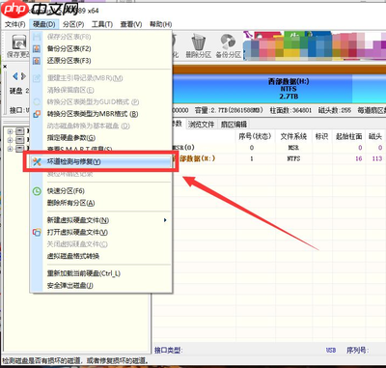Click the icon beside 转换分区表类型为MBR格式
The height and width of the screenshot is (368, 386).
pos(37,114)
